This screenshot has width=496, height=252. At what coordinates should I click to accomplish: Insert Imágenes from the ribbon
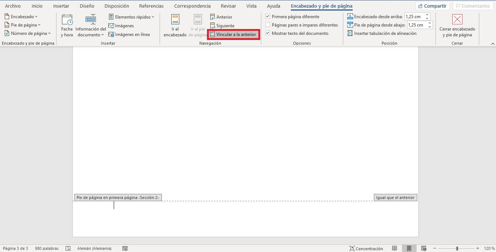click(121, 26)
